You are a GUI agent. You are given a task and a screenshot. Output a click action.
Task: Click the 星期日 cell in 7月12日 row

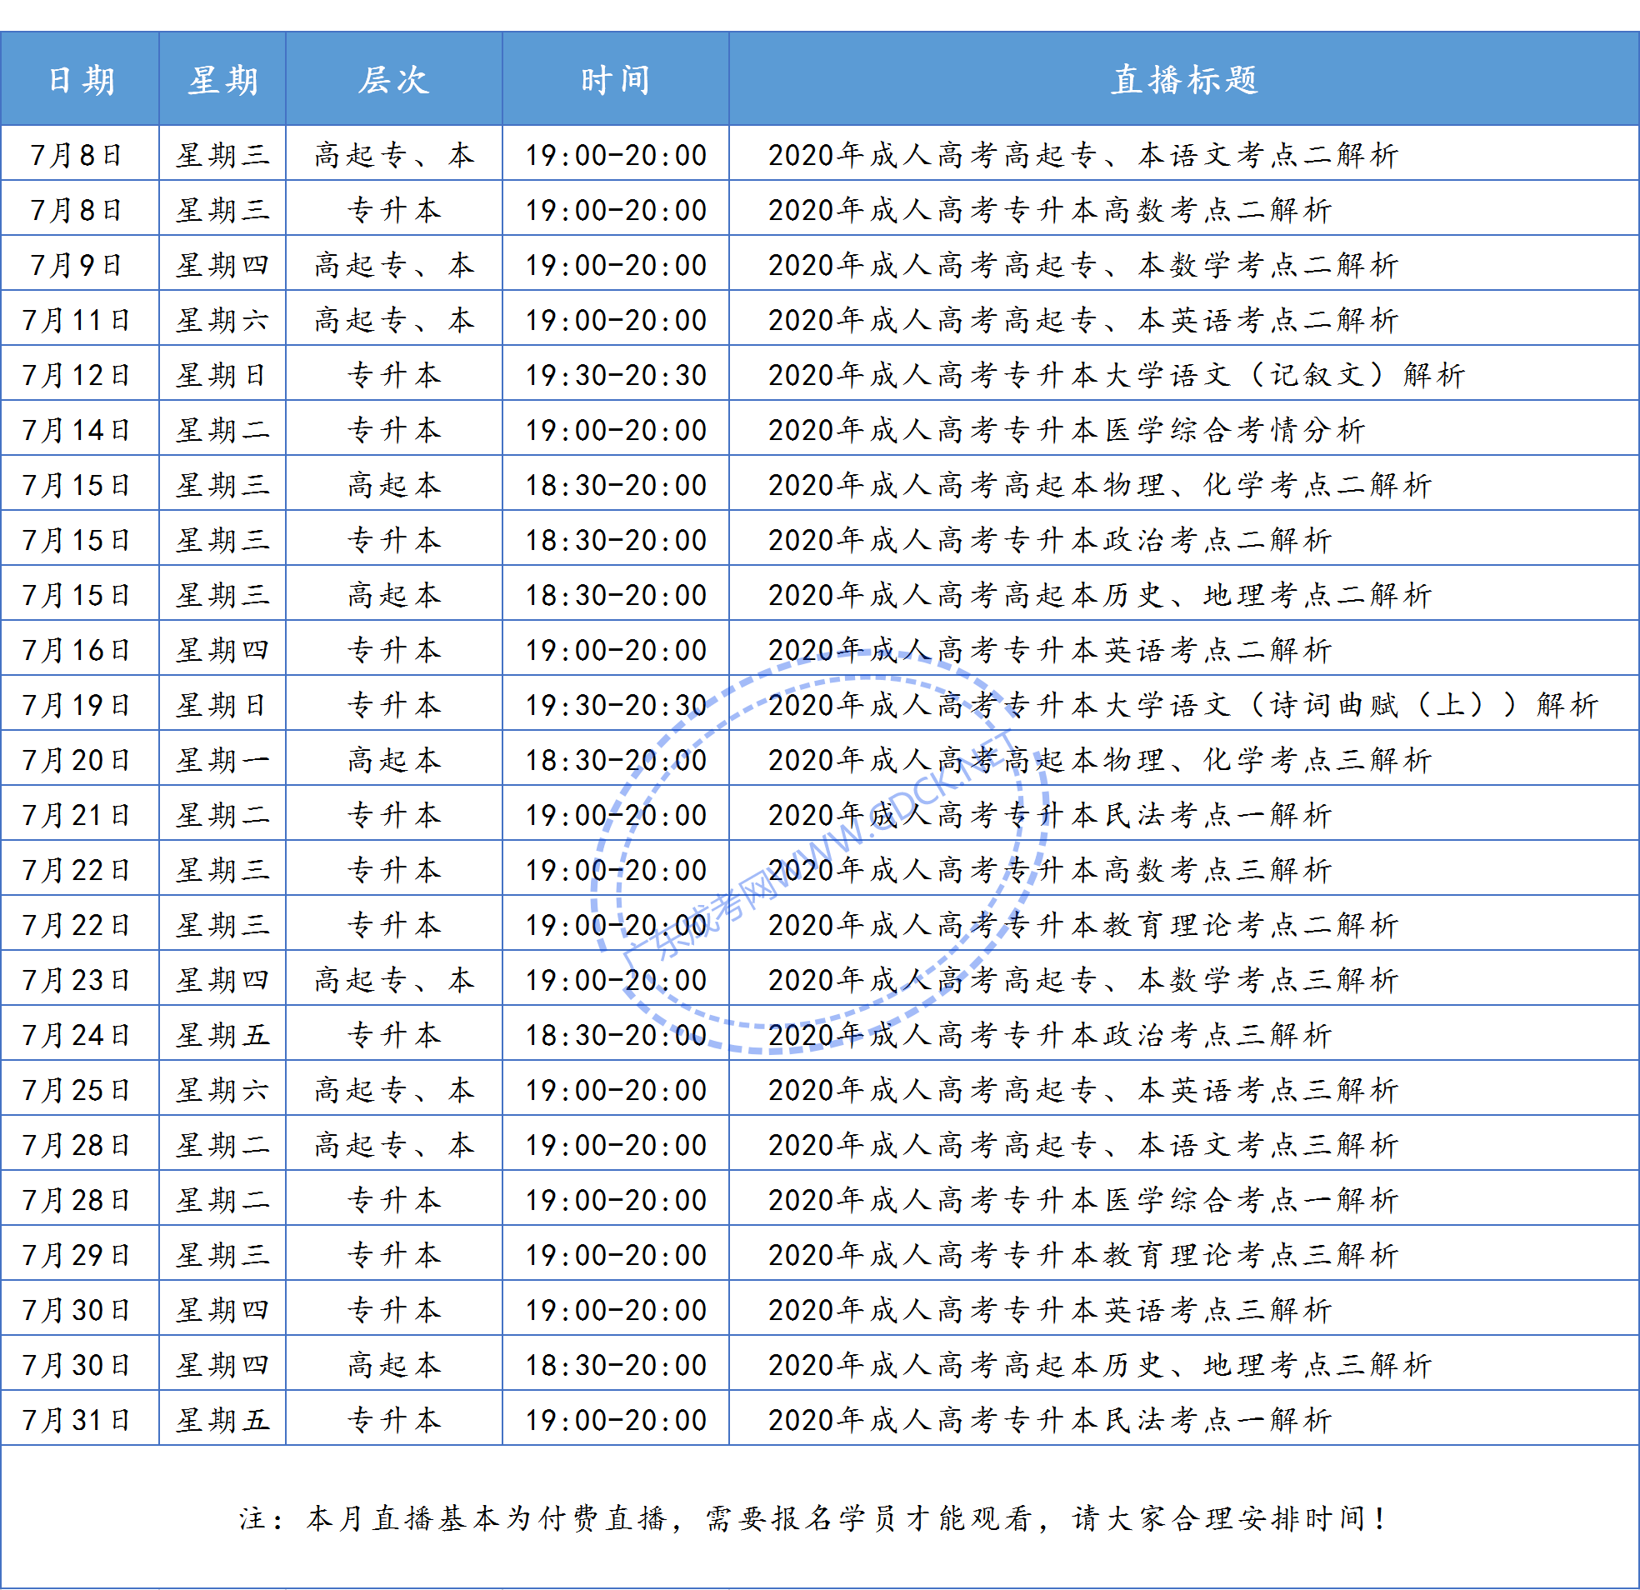[x=222, y=374]
